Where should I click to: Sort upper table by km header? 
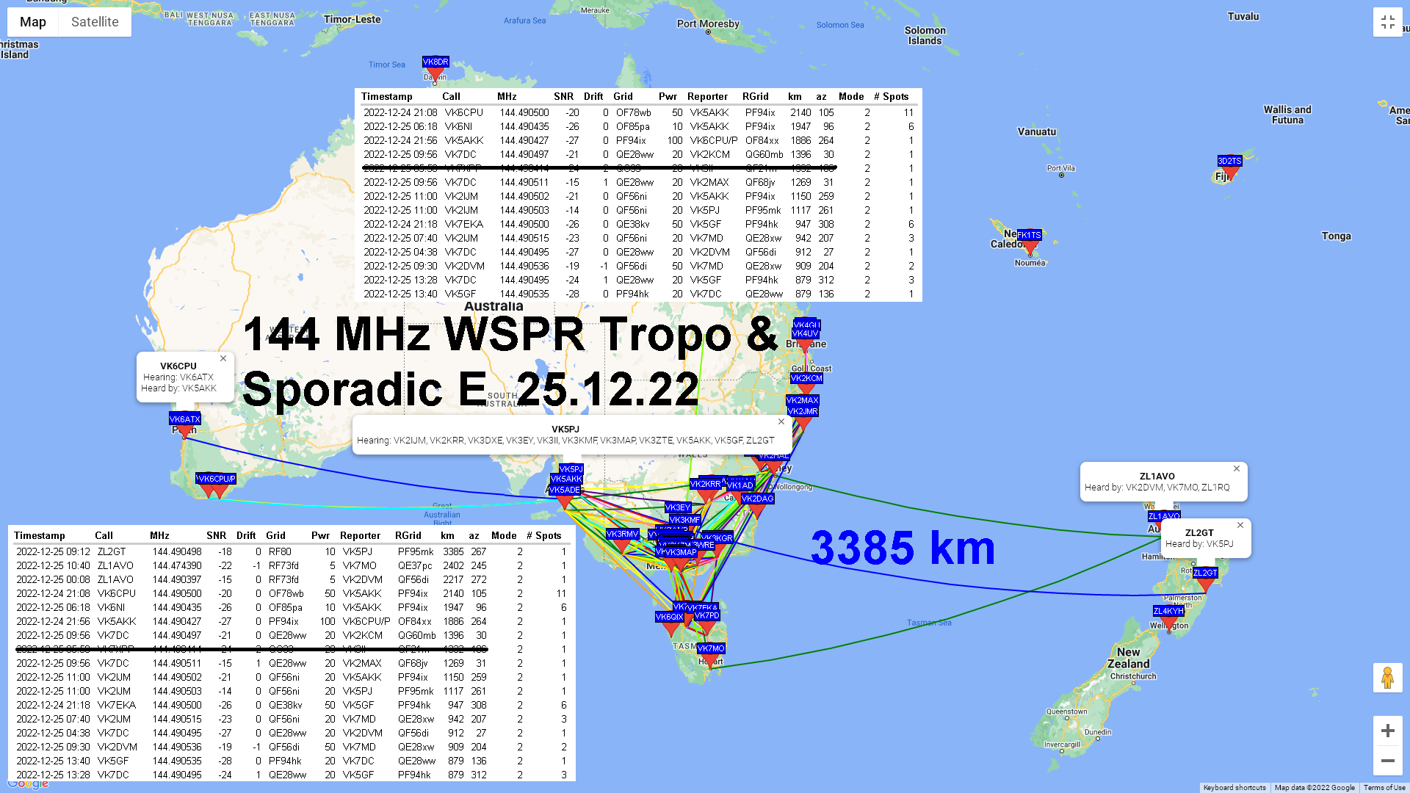click(x=795, y=96)
